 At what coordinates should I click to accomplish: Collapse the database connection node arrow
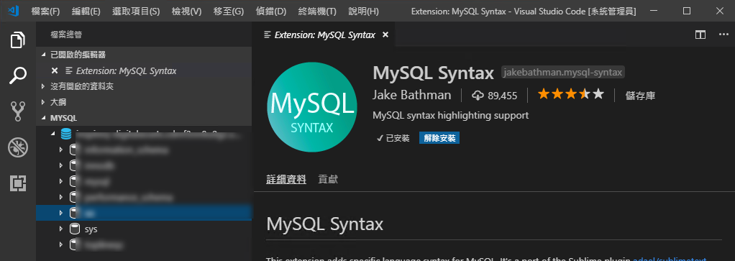point(53,134)
